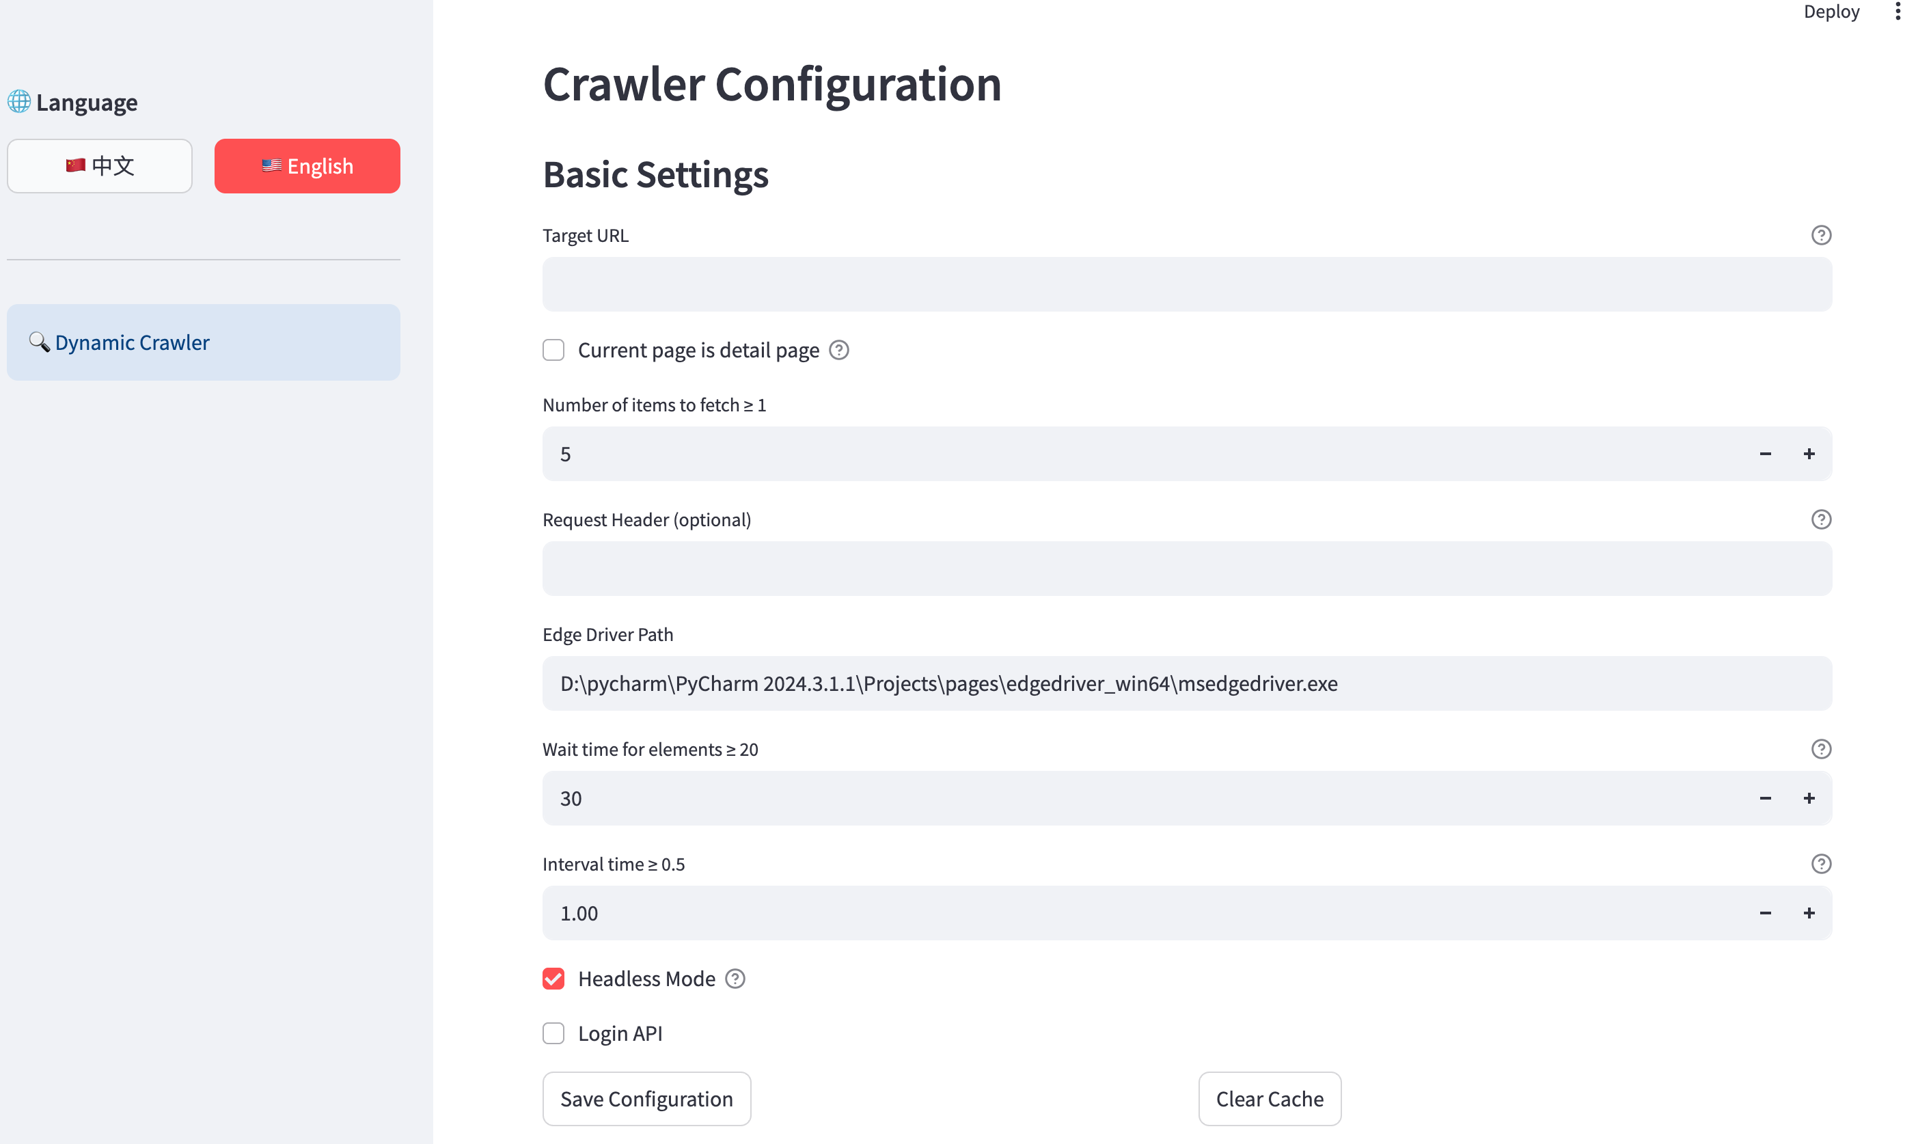
Task: Click the Interval time help icon
Action: coord(1821,864)
